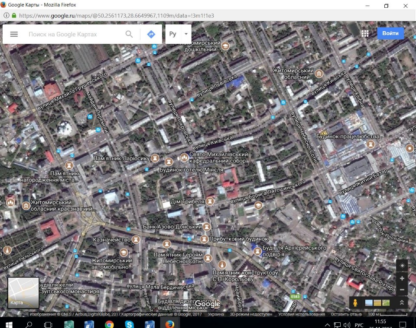Switch to map view via Карта thumbnail
Viewport: 416px width, 328px height.
click(x=23, y=292)
